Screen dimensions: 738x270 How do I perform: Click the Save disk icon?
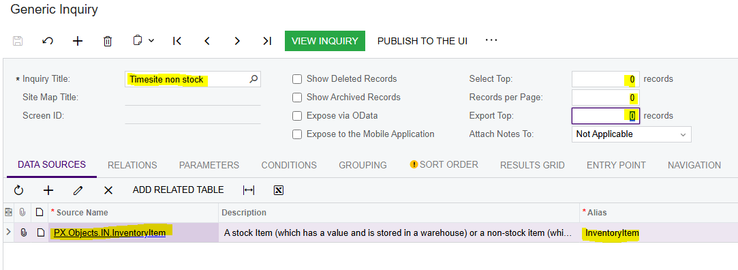pyautogui.click(x=18, y=41)
